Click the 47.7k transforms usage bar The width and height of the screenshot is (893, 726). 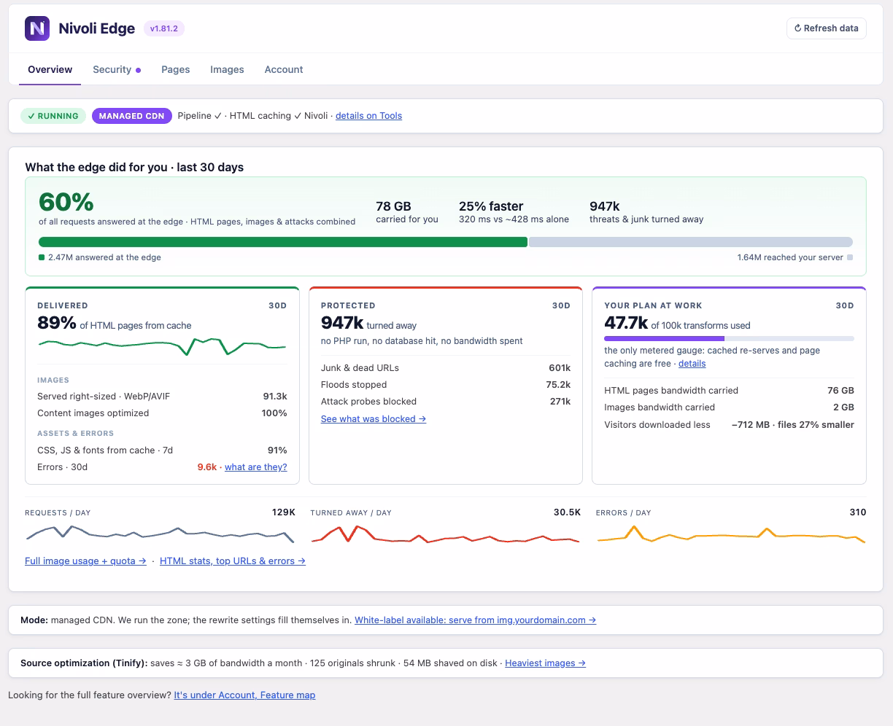coord(729,338)
